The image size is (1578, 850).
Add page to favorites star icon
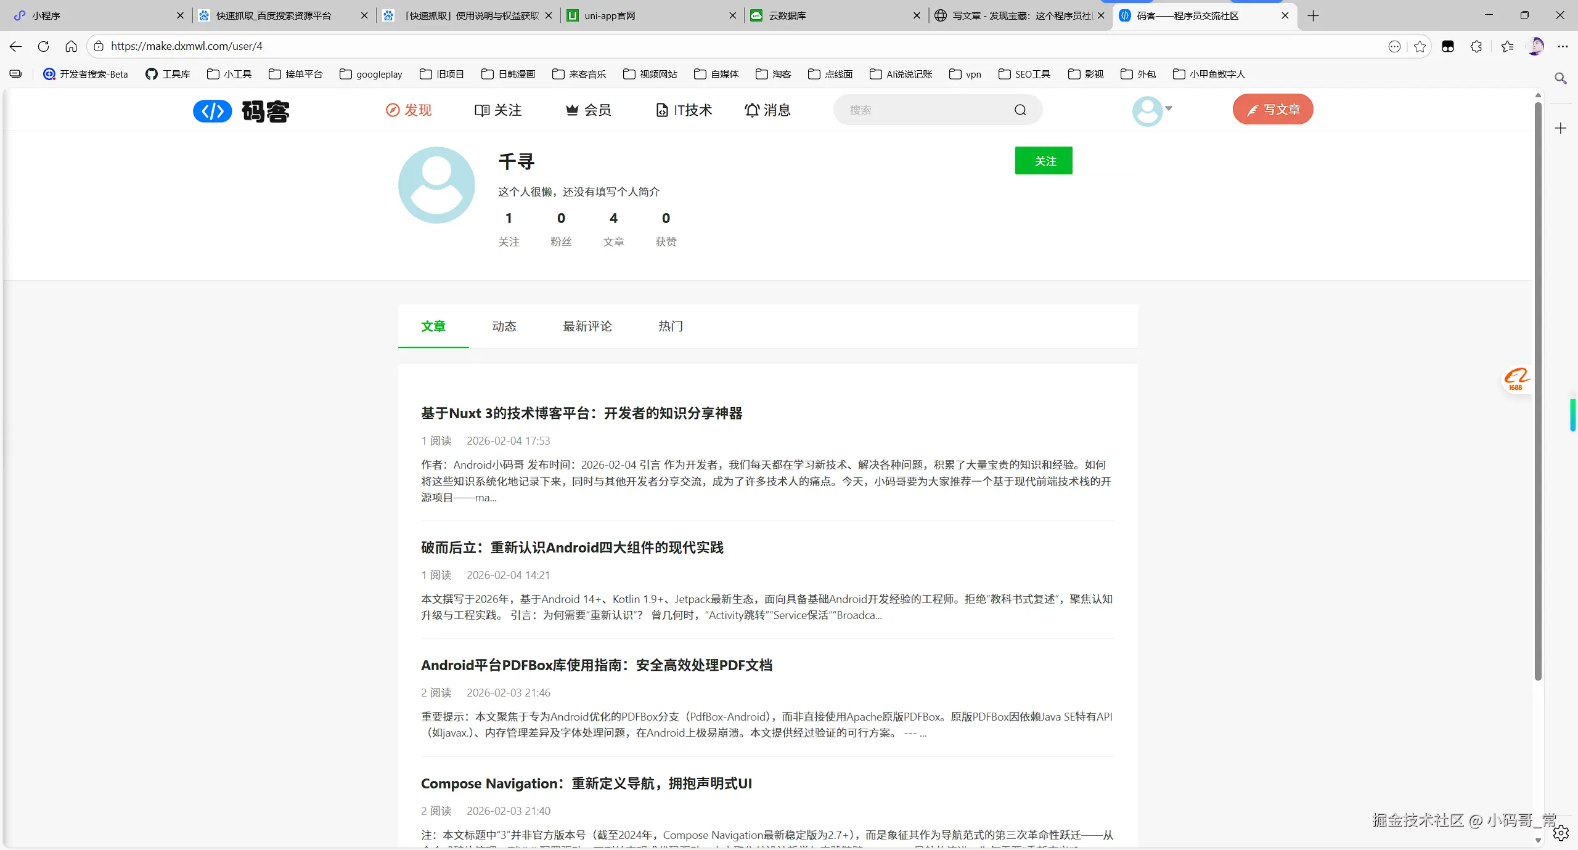(1420, 46)
